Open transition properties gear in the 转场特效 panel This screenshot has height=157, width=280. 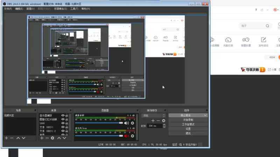point(163,121)
